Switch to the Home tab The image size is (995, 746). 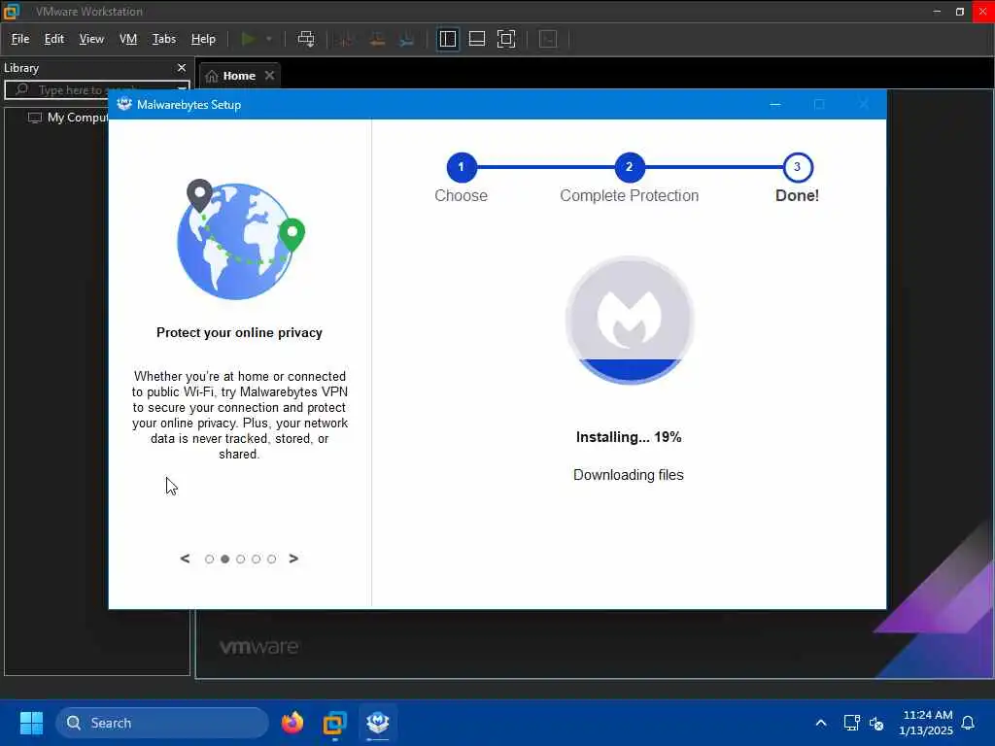click(239, 76)
